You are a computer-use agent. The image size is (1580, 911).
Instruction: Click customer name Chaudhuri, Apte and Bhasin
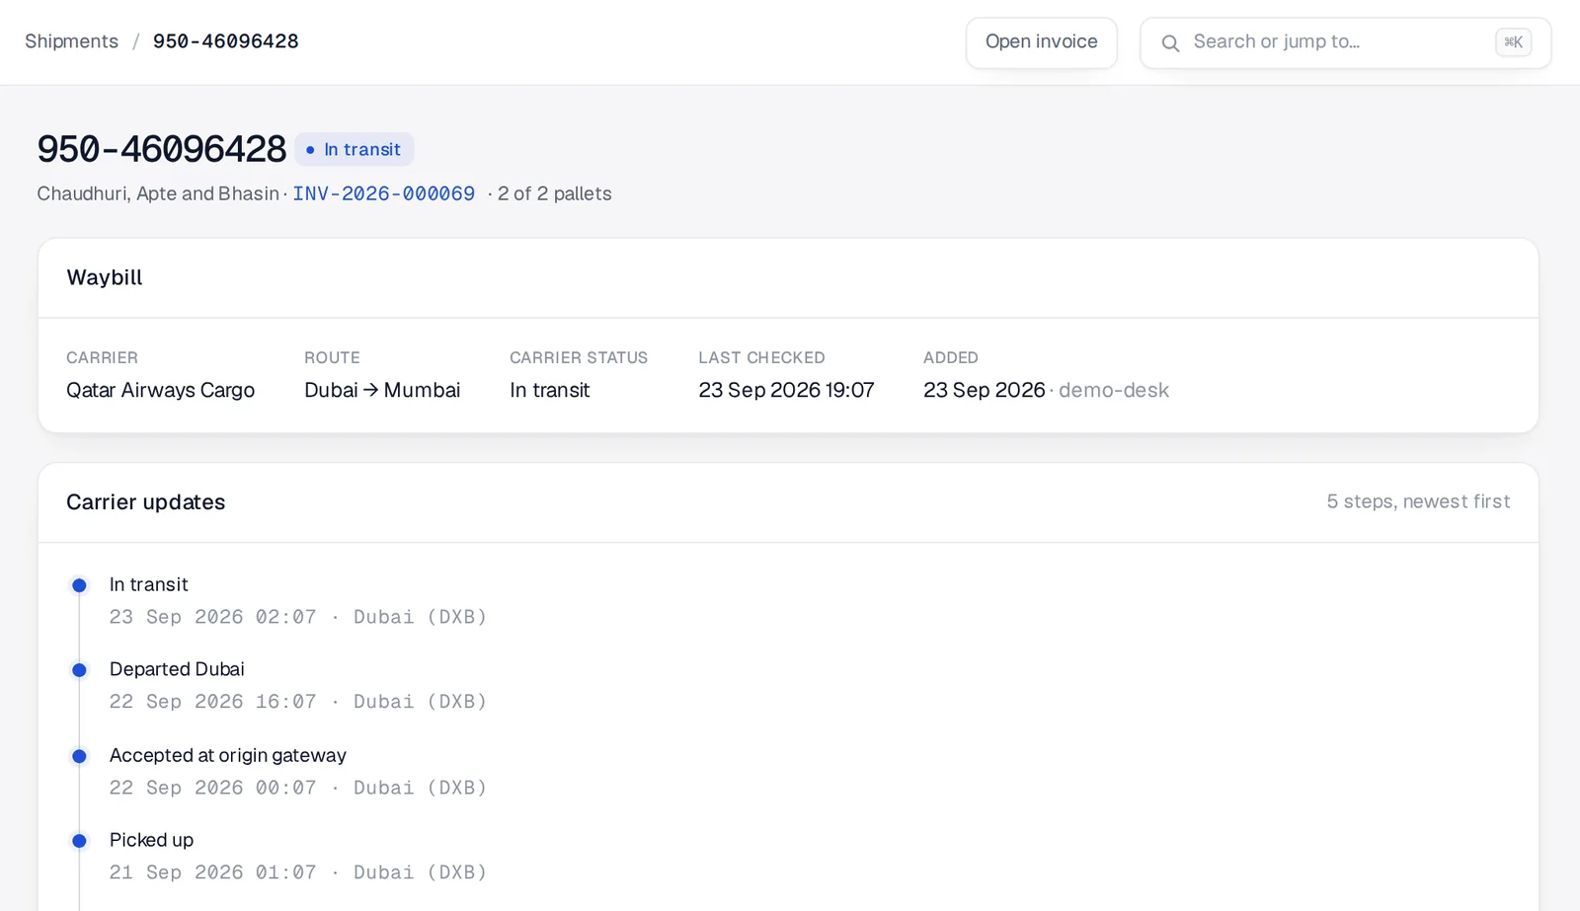coord(158,193)
